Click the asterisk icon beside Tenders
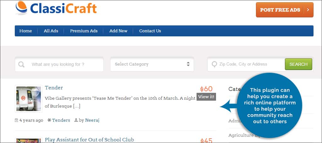Image resolution: width=322 pixels, height=143 pixels. tap(49, 120)
